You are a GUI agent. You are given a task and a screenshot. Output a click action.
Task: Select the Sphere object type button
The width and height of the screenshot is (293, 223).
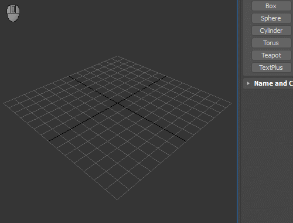click(x=271, y=18)
